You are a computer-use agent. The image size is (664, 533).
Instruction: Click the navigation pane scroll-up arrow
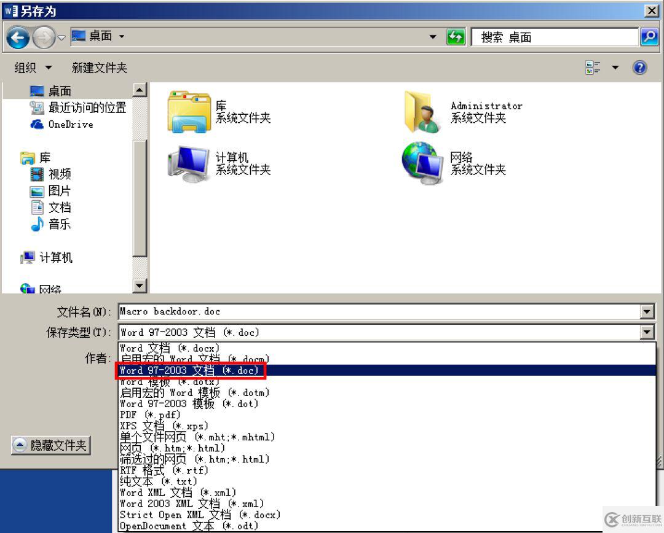coord(140,90)
